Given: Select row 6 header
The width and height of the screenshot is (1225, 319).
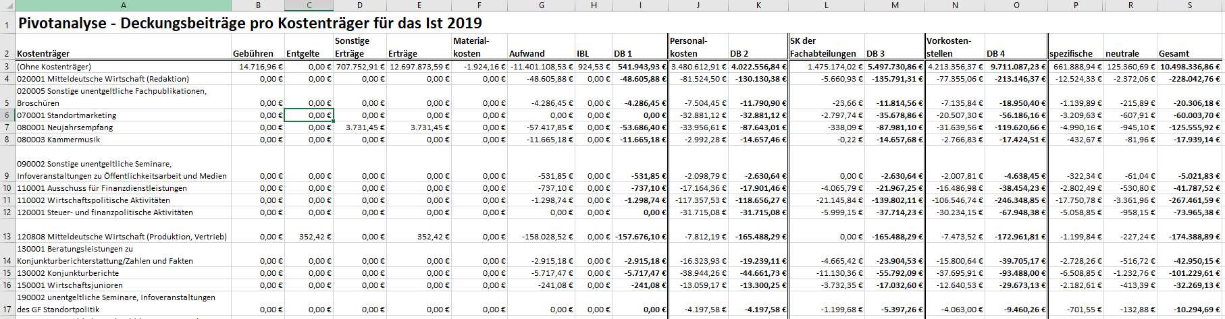Looking at the screenshot, I should click(7, 115).
